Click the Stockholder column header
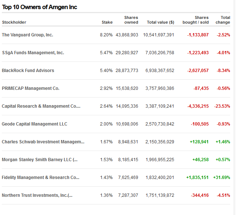 point(14,22)
